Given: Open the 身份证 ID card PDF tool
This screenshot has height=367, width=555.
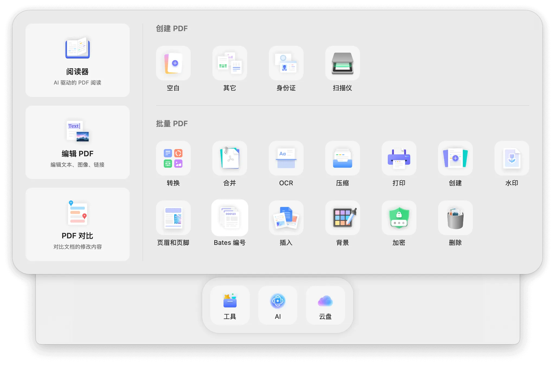Looking at the screenshot, I should 286,63.
